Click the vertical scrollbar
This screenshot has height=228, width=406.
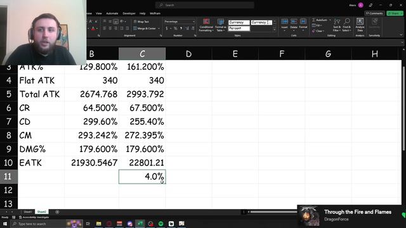[x=403, y=108]
